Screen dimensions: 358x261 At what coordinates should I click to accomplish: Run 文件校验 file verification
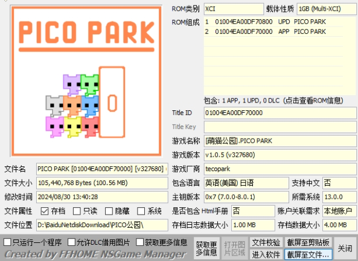coord(266,242)
